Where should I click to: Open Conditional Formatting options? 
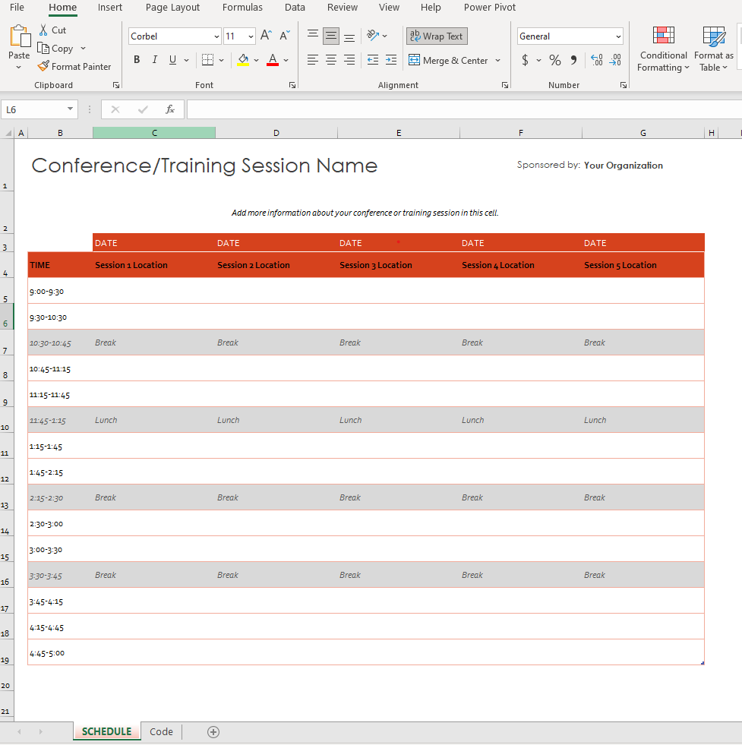[x=663, y=49]
